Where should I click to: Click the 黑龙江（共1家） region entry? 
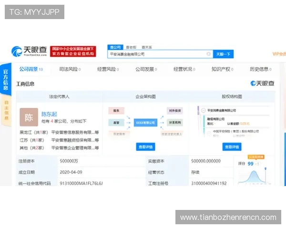[33, 132]
